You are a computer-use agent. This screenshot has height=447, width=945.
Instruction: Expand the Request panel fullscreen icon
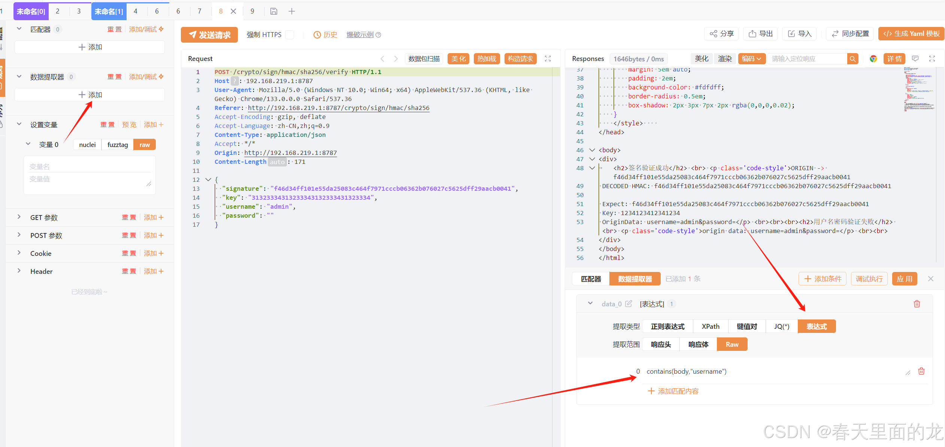tap(548, 59)
